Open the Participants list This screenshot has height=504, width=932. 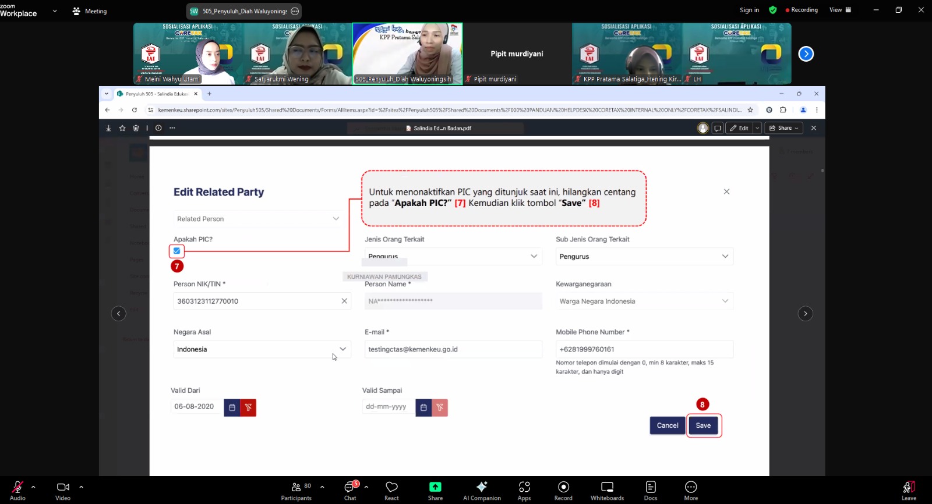[296, 490]
